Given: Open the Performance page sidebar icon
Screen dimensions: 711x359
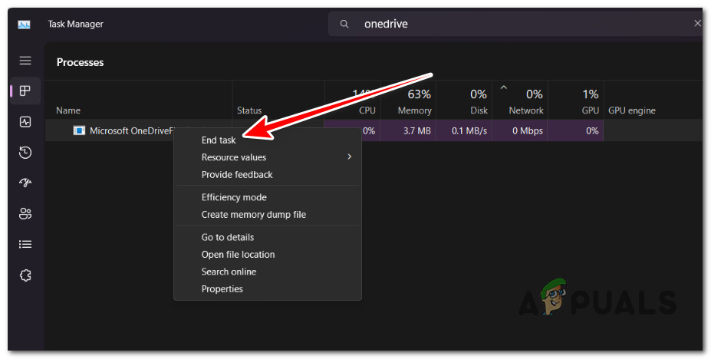Looking at the screenshot, I should coord(25,122).
